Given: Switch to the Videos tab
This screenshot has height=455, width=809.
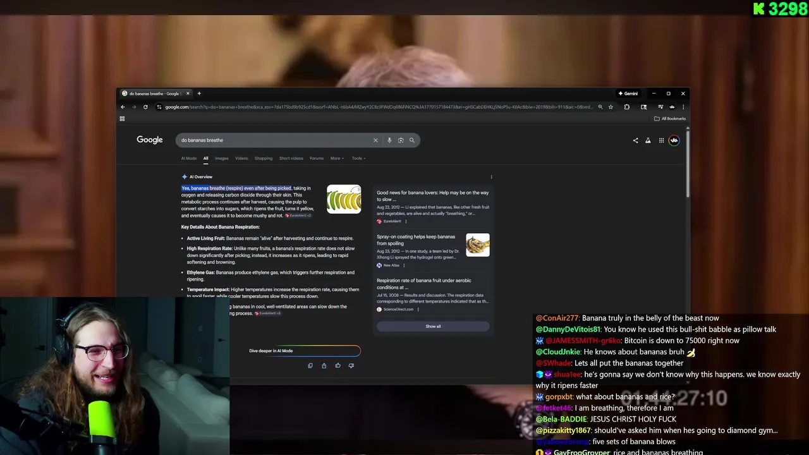Looking at the screenshot, I should tap(241, 158).
